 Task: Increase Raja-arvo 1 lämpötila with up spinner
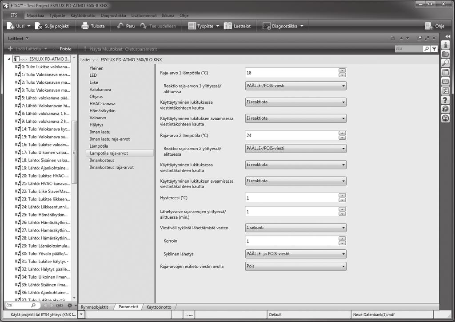coord(342,71)
